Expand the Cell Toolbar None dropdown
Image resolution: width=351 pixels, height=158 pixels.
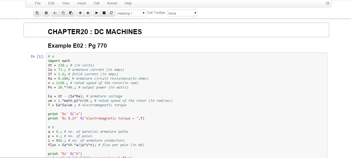(x=182, y=13)
